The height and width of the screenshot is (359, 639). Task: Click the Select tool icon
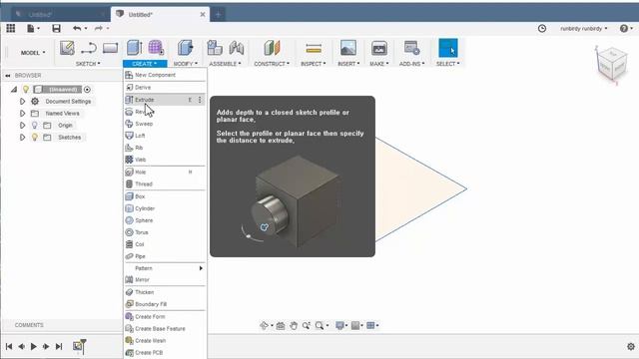[x=448, y=48]
